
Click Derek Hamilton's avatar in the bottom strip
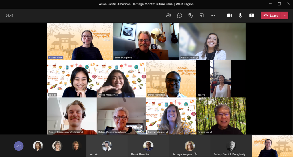(x=148, y=146)
